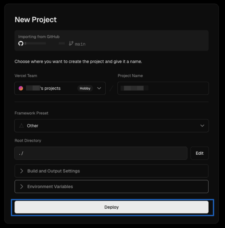Viewport: 225px width, 228px height.
Task: Click the Hobby plan badge
Action: click(85, 88)
